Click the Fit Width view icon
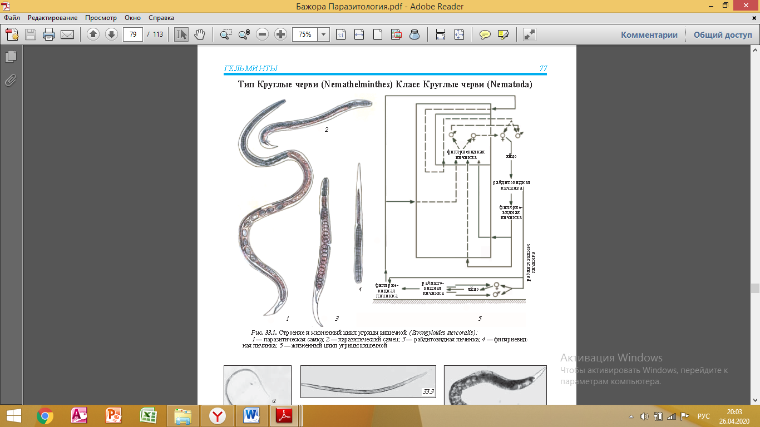 359,34
